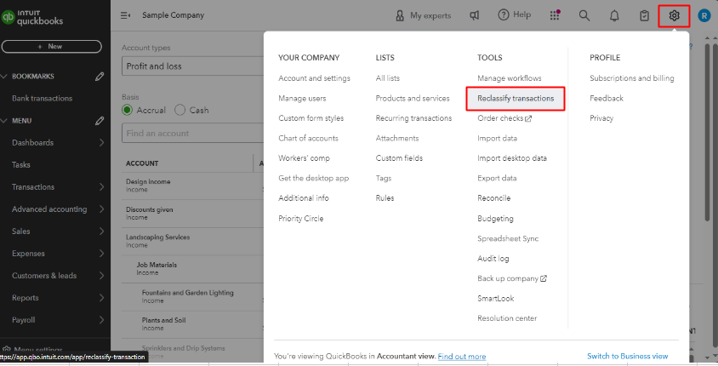Open Account and settings
718x366 pixels.
point(314,78)
